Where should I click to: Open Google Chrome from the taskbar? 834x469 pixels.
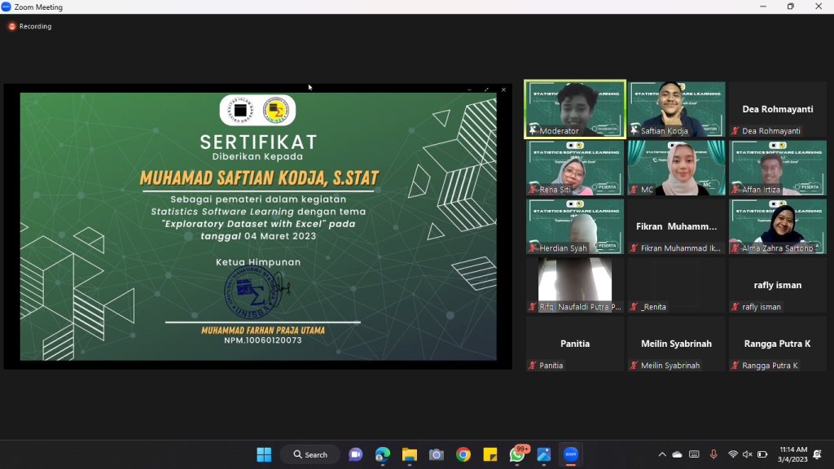pyautogui.click(x=464, y=454)
